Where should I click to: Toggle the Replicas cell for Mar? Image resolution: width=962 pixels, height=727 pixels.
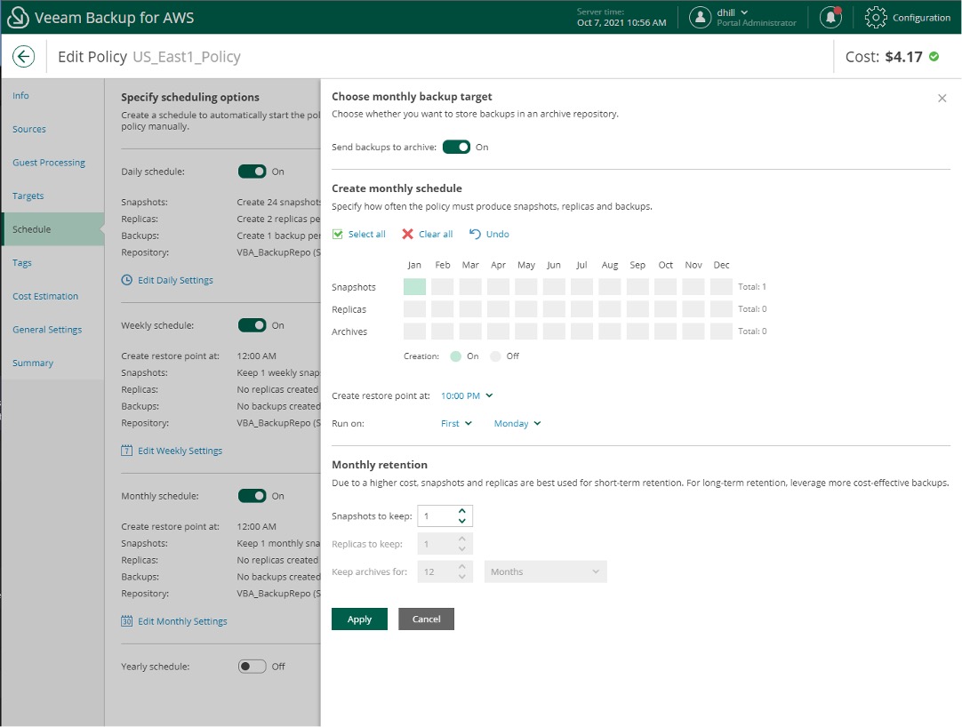470,309
